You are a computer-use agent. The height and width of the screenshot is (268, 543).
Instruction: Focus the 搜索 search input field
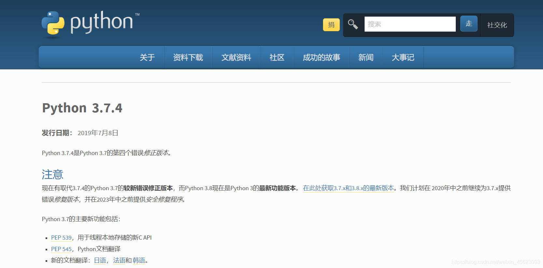point(410,24)
